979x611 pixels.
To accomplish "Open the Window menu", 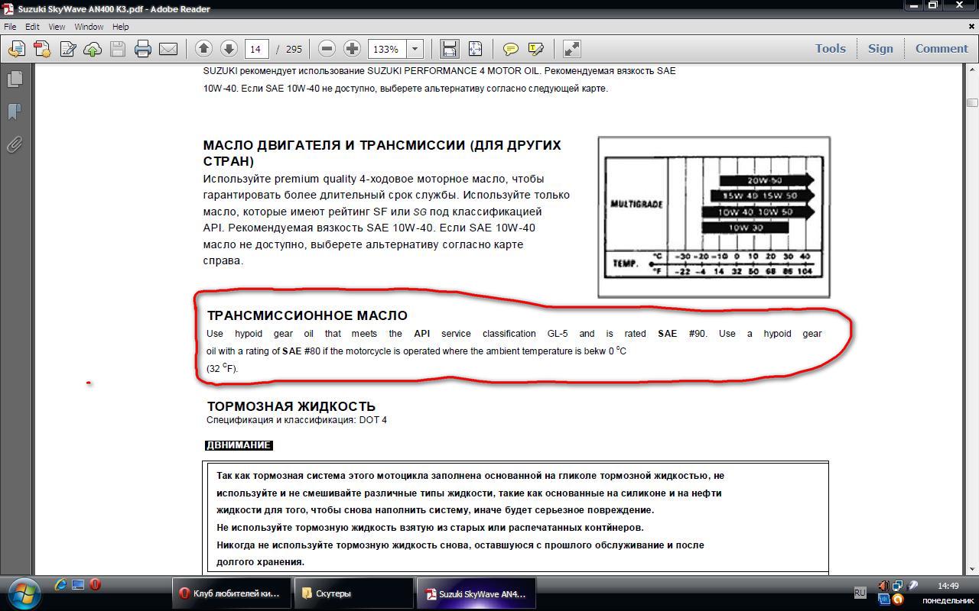I will (x=89, y=27).
